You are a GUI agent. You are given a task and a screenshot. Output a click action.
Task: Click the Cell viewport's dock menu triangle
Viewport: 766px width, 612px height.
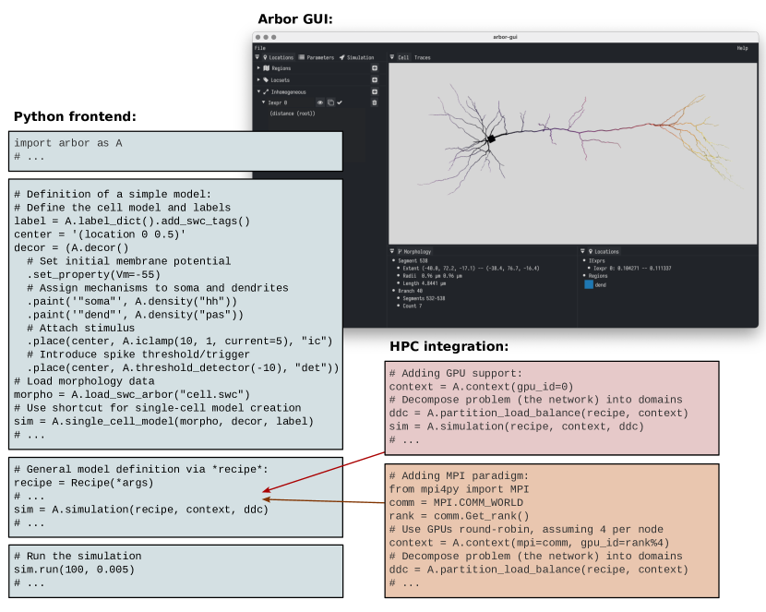[392, 57]
